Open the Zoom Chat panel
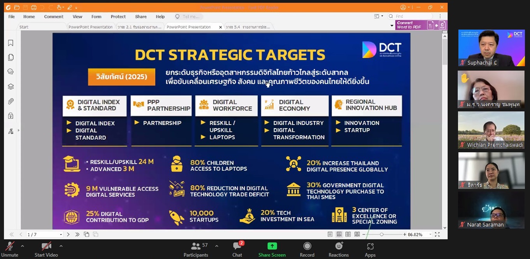530x259 pixels. click(237, 249)
